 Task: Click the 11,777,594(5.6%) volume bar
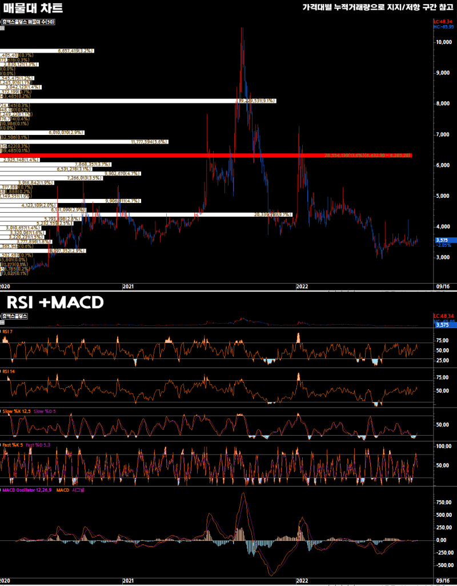pos(84,142)
